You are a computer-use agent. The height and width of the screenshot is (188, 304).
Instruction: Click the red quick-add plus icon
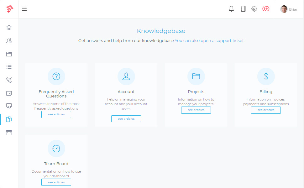click(266, 9)
